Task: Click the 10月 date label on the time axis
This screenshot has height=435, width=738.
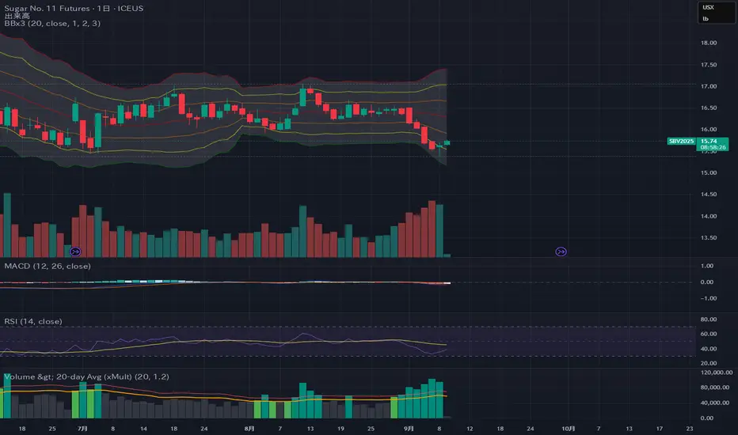Action: [x=569, y=429]
